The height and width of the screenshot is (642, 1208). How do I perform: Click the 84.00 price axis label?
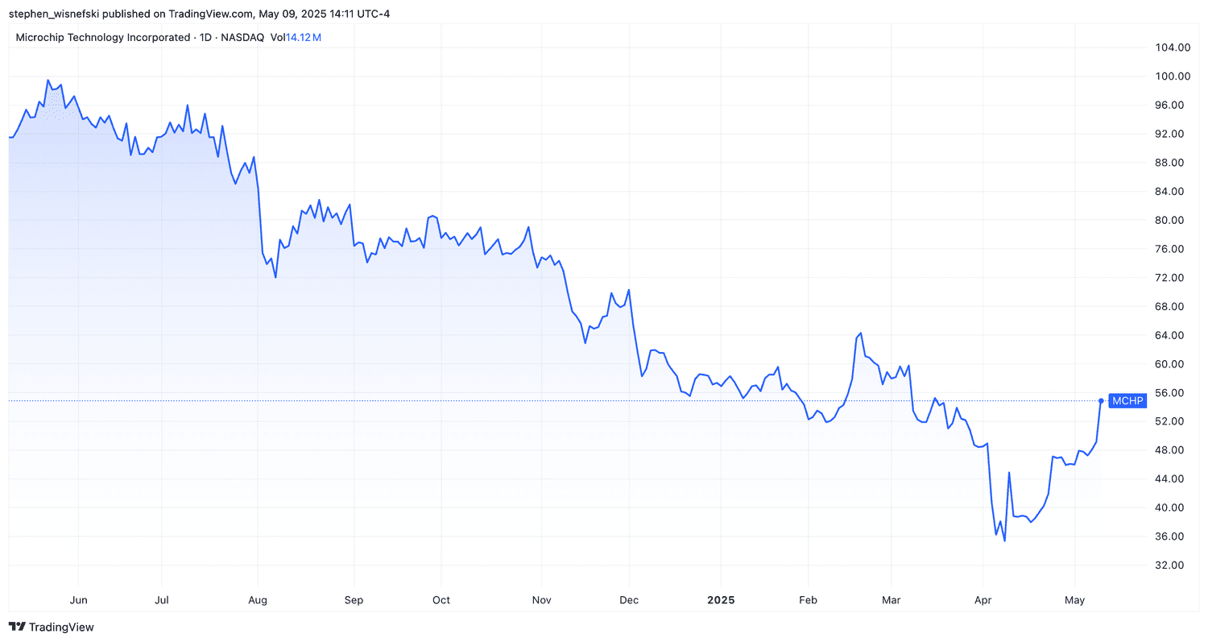[1171, 192]
